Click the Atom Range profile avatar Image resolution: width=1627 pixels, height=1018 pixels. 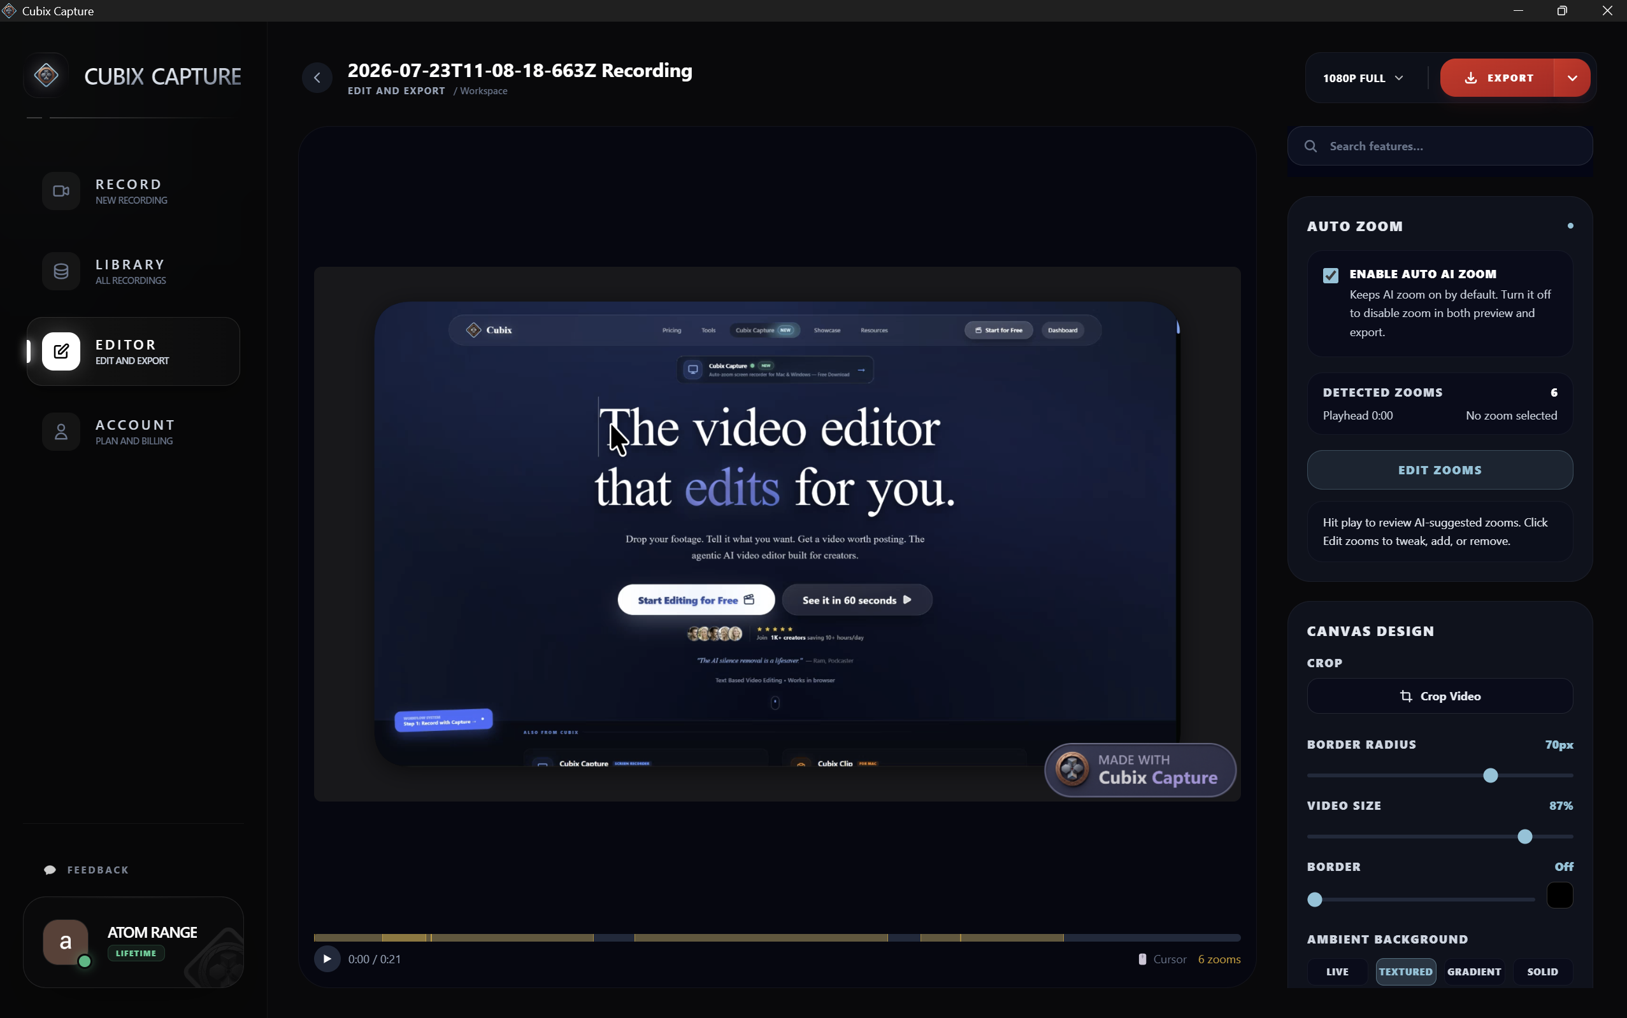coord(66,941)
